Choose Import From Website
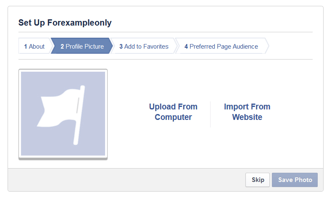Screen dimensions: 332x200 247,112
